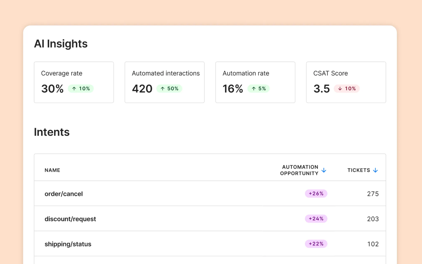The image size is (422, 264).
Task: Open the shipping/status intent row
Action: pyautogui.click(x=210, y=244)
